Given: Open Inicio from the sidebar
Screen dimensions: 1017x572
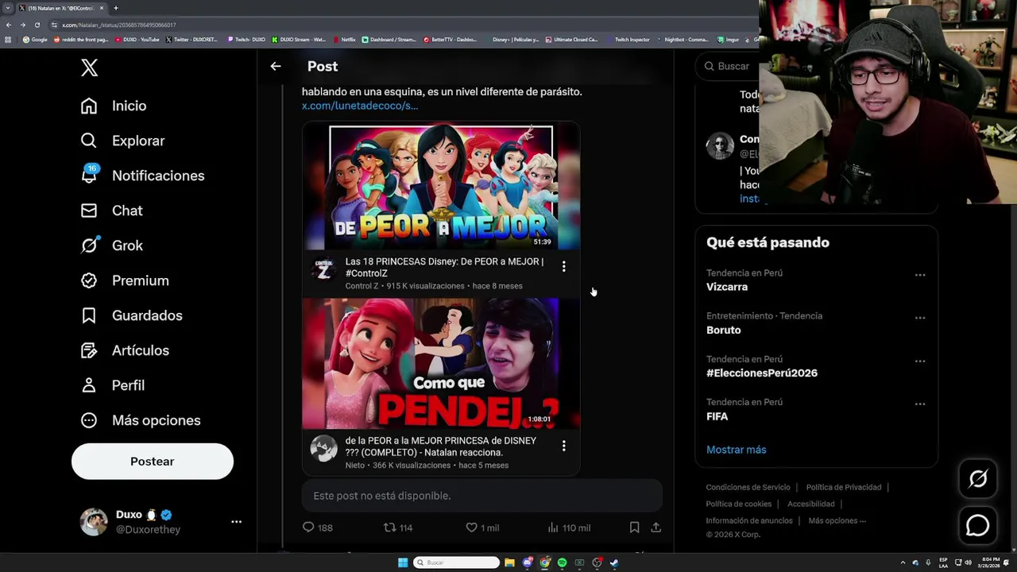Looking at the screenshot, I should pyautogui.click(x=114, y=106).
